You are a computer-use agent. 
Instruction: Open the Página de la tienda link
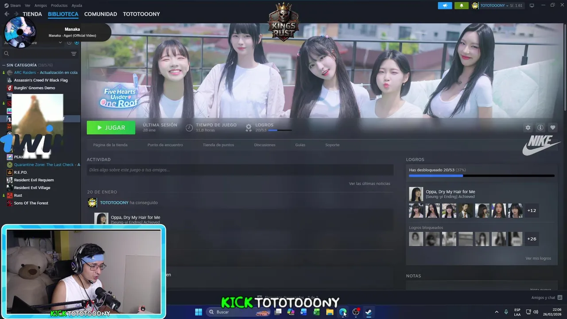110,145
